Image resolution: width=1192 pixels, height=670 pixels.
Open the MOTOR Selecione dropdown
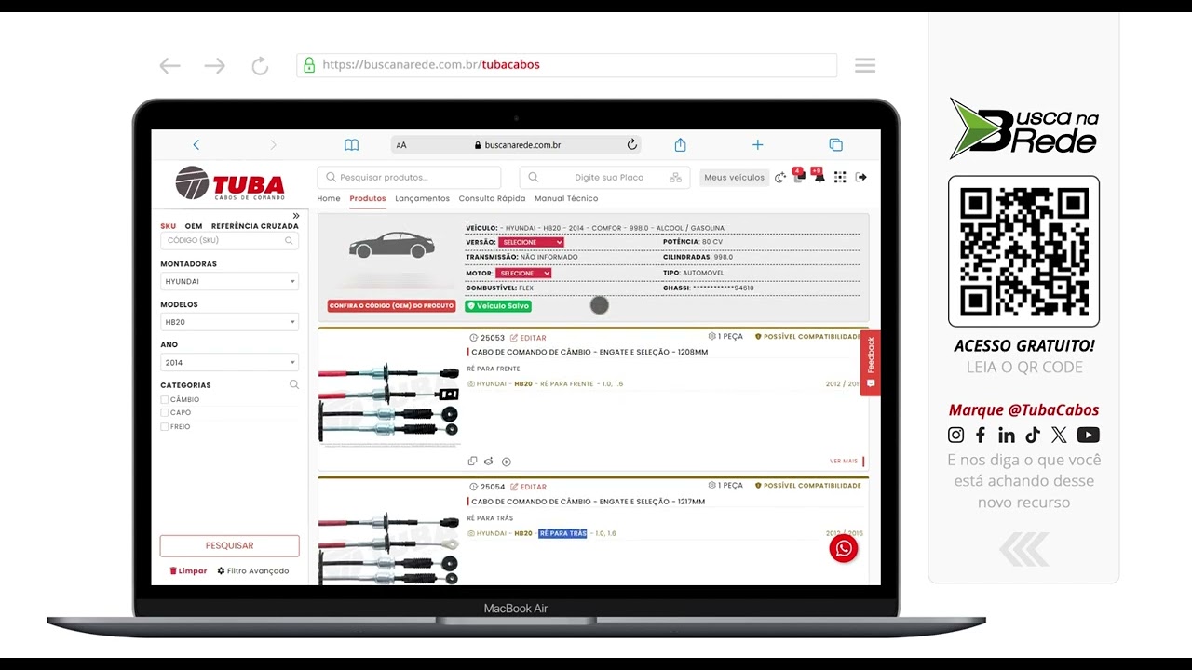click(x=523, y=273)
